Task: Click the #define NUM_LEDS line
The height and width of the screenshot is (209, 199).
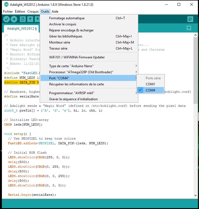Action: click(22, 78)
